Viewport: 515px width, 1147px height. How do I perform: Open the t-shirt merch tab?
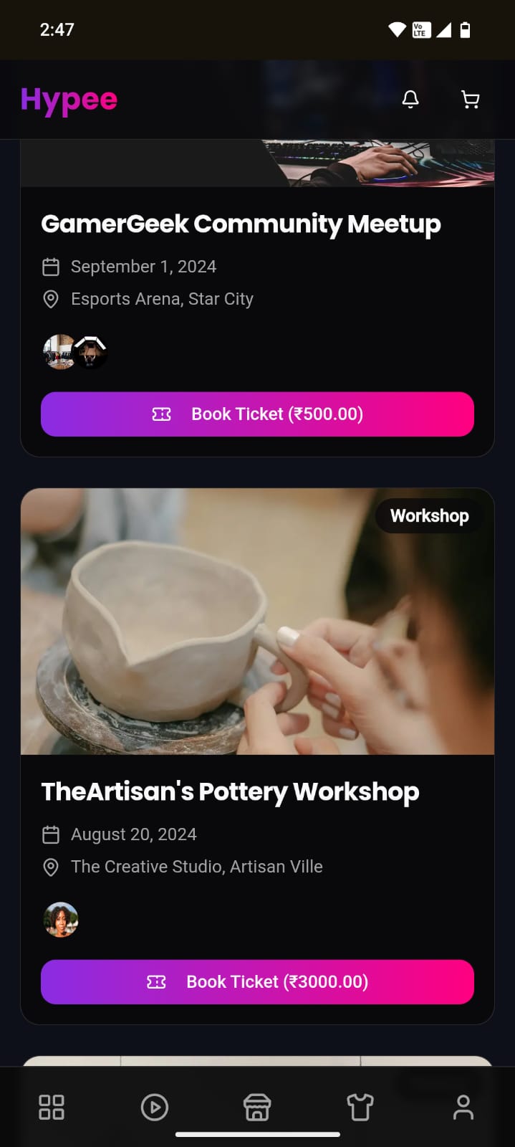coord(360,1107)
